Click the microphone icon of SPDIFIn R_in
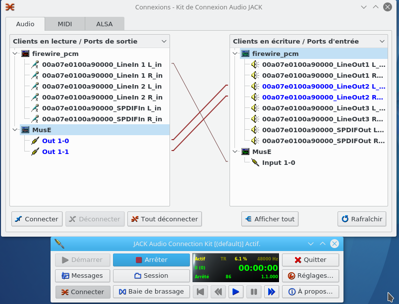 35,119
